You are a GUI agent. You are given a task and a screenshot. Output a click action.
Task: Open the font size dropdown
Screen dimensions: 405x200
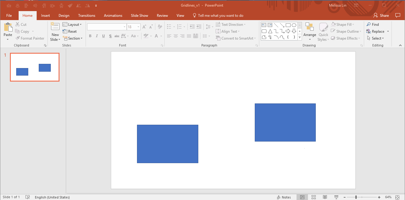click(x=138, y=27)
